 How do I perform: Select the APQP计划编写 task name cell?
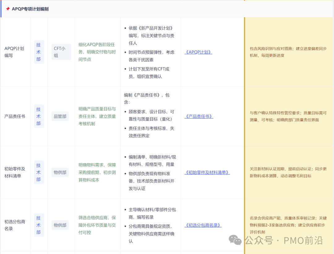14,52
